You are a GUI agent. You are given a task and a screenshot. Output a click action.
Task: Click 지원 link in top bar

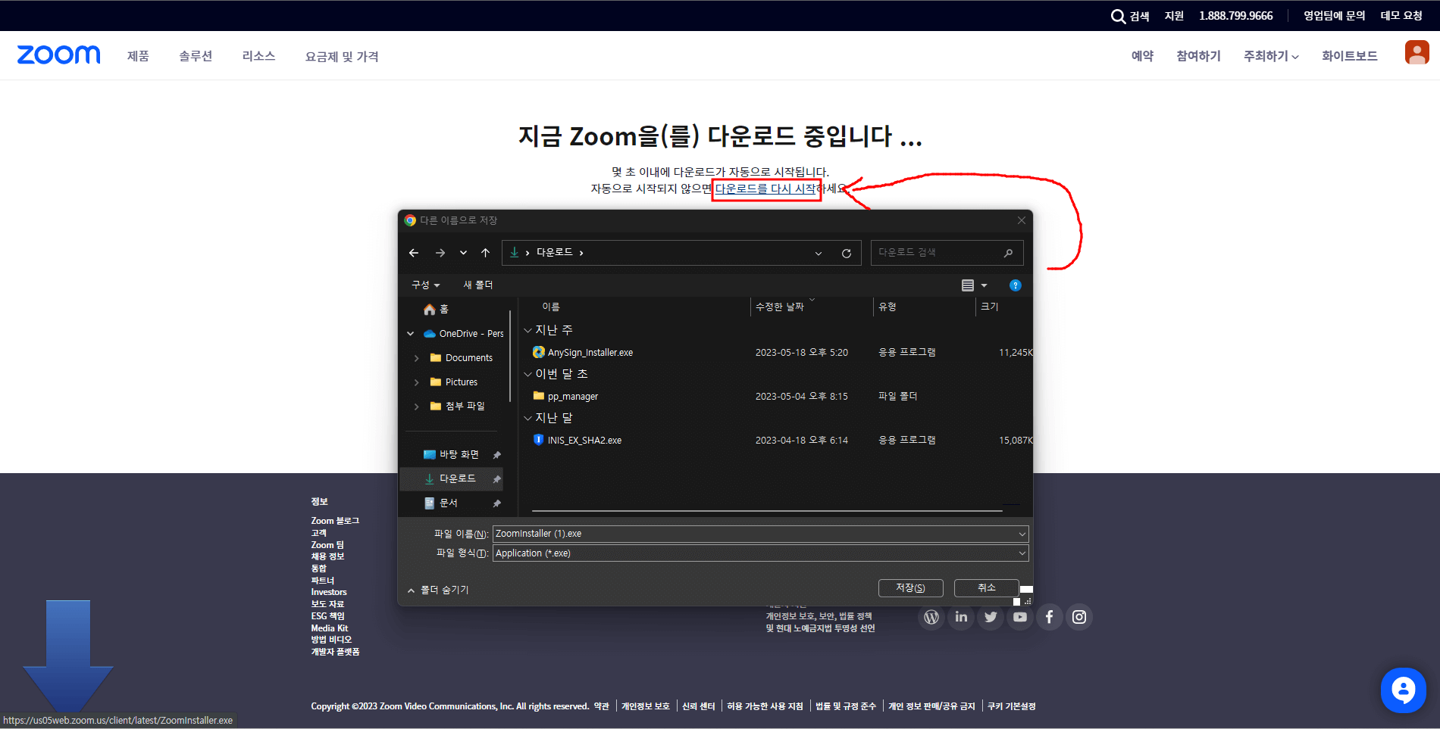[x=1174, y=16]
